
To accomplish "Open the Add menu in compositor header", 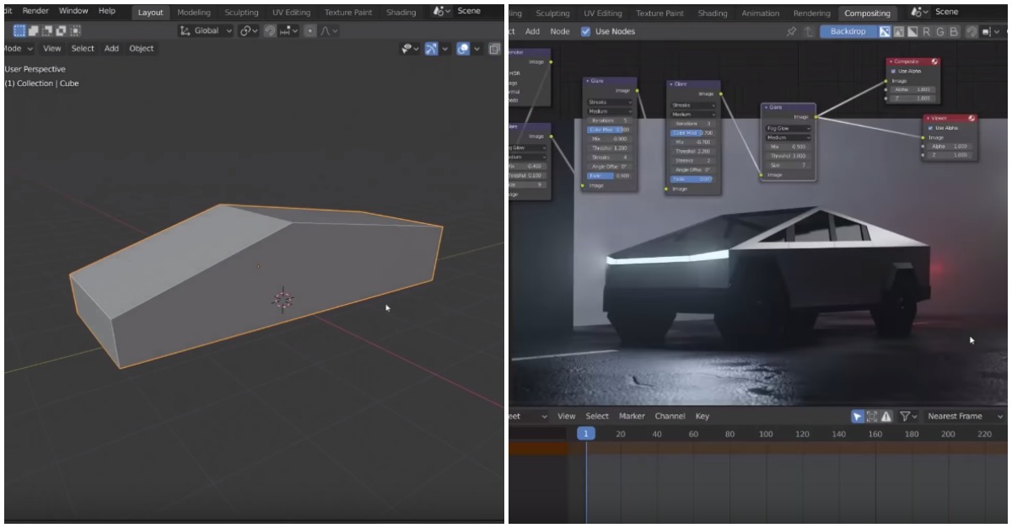I will click(533, 31).
